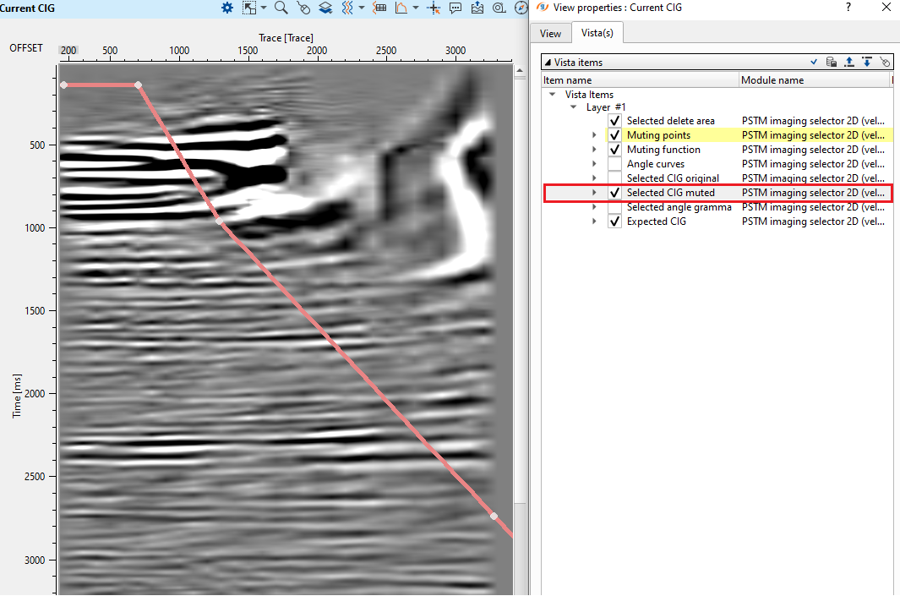Open the selection mode dropdown arrow
Viewport: 900px width, 596px height.
point(264,8)
